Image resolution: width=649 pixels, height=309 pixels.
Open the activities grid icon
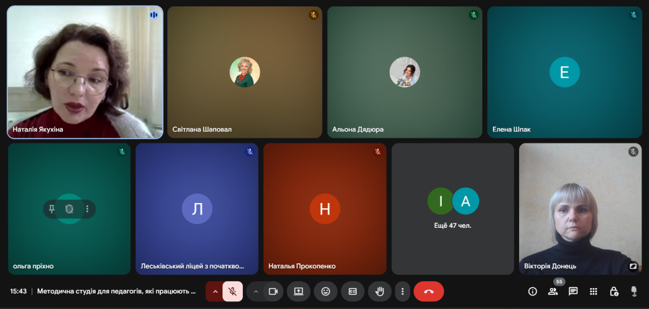(593, 291)
